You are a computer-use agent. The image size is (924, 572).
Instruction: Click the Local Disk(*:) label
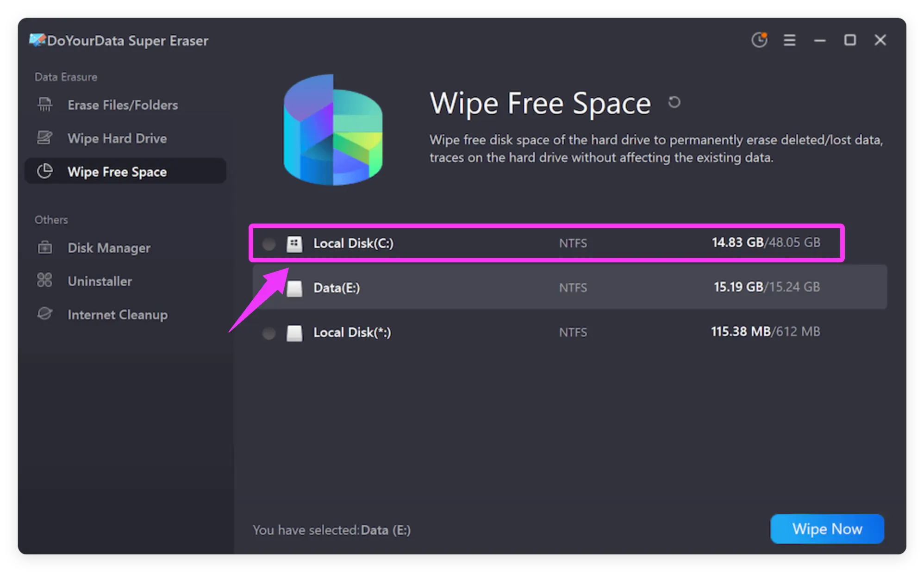[352, 332]
